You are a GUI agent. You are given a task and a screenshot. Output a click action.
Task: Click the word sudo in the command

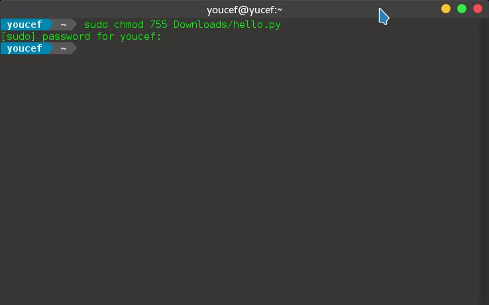[x=96, y=24]
